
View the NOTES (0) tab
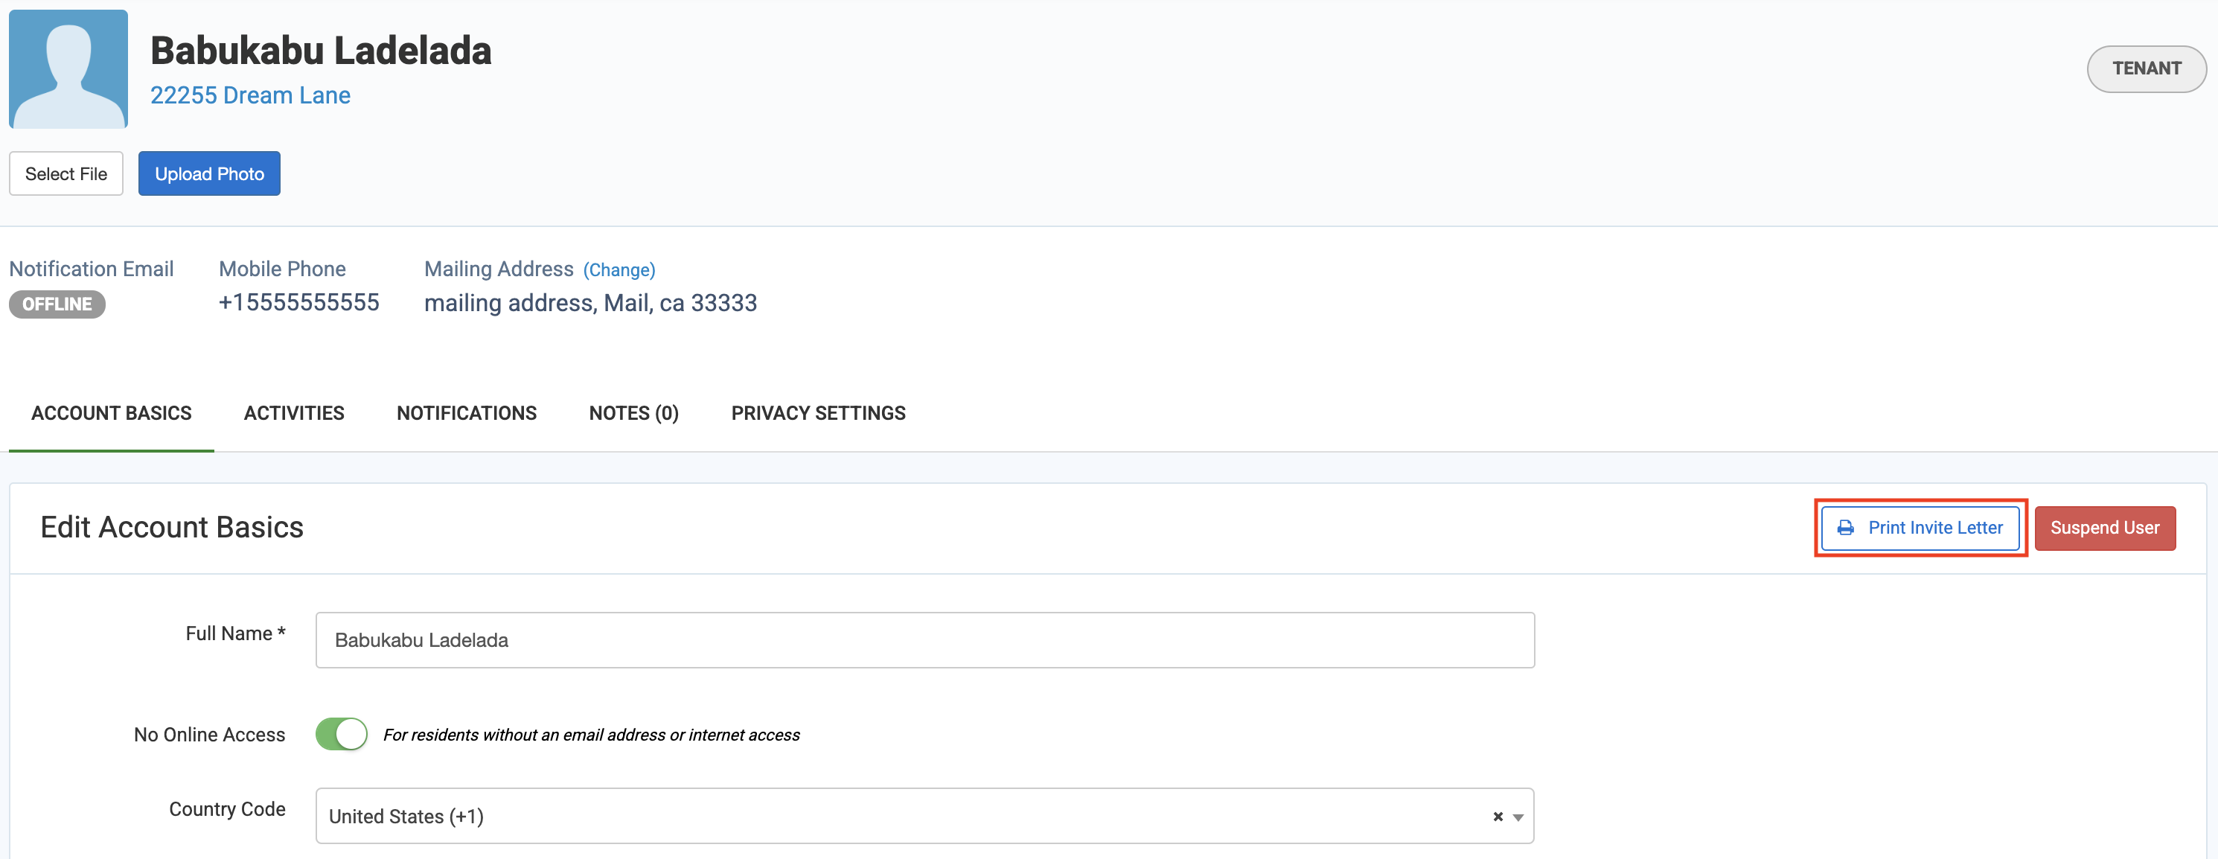633,413
